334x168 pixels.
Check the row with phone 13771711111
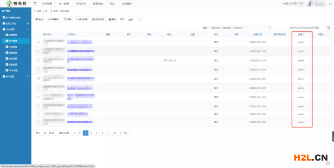pos(39,60)
